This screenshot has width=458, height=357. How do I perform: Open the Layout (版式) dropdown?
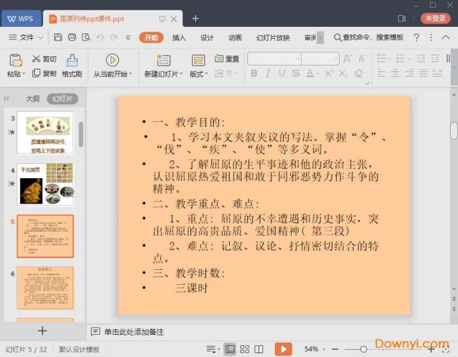(x=198, y=75)
